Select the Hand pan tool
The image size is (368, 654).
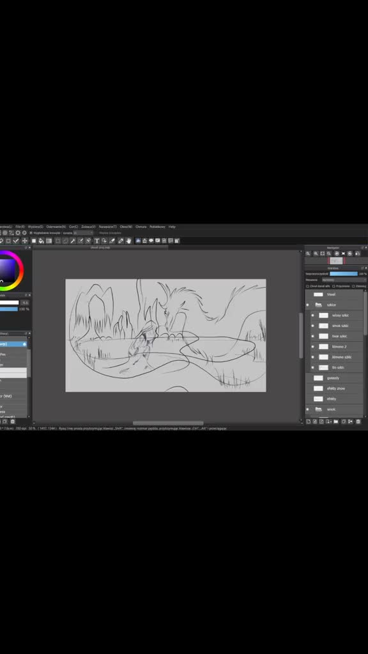coord(128,241)
